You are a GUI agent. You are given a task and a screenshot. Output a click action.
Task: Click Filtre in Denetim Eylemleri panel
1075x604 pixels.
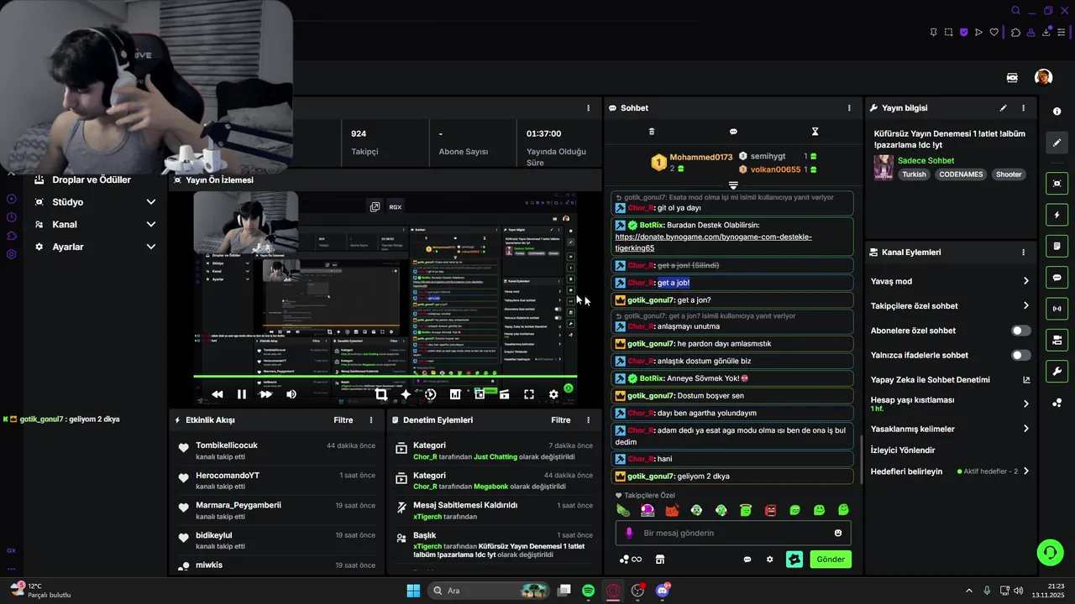pos(561,420)
